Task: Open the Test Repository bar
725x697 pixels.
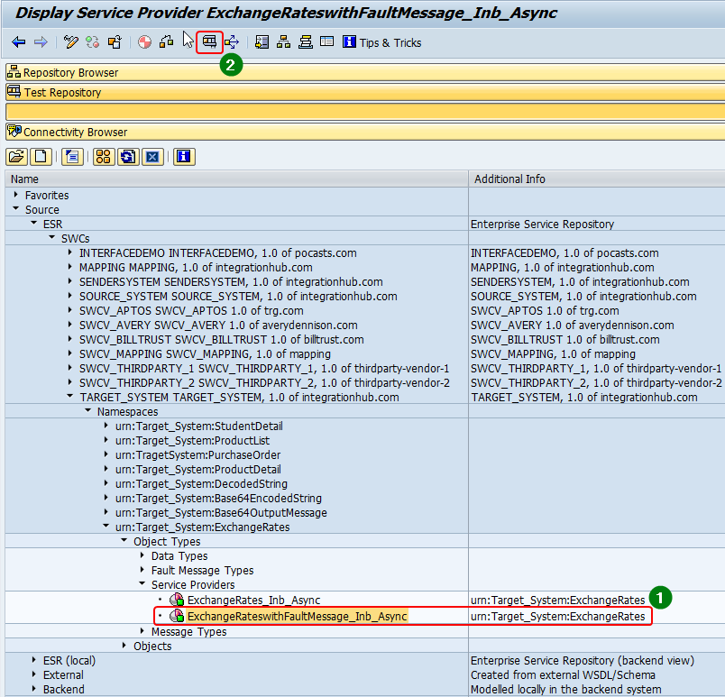Action: (x=365, y=93)
